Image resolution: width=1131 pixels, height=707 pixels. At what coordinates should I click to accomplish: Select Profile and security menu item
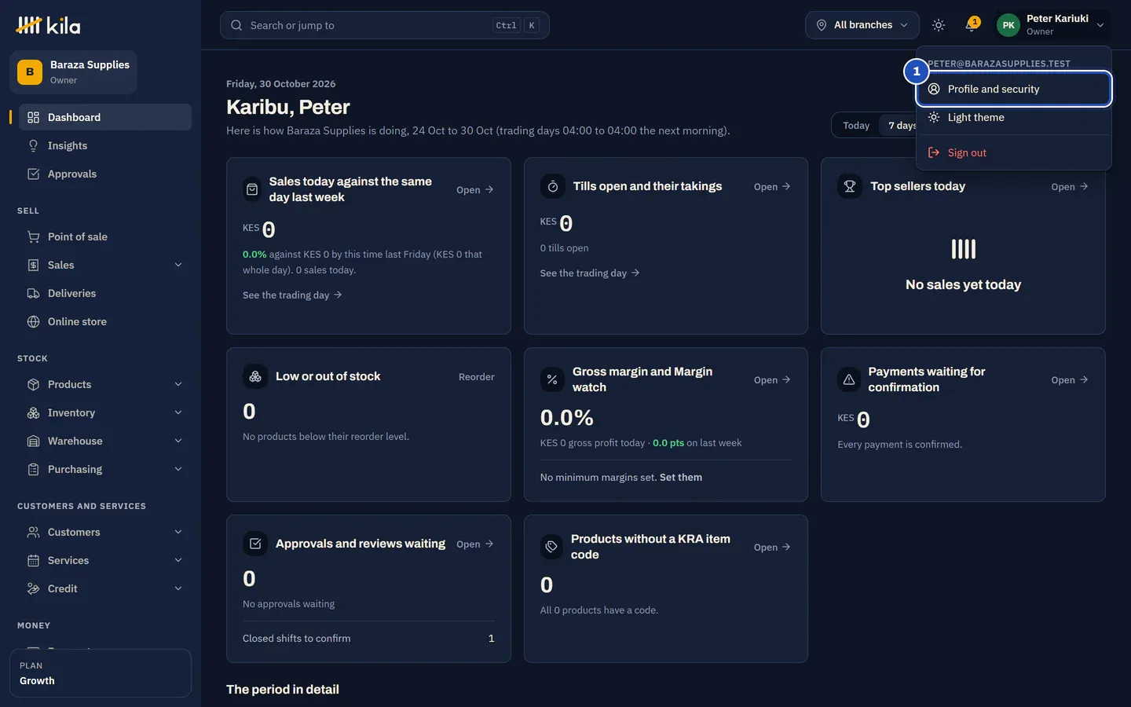[1013, 89]
